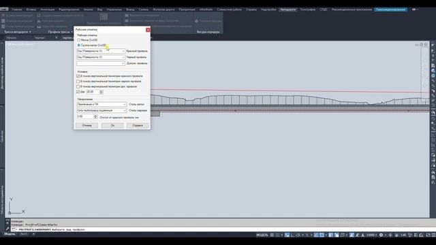Open the Аннотации ribbon tab

point(48,10)
